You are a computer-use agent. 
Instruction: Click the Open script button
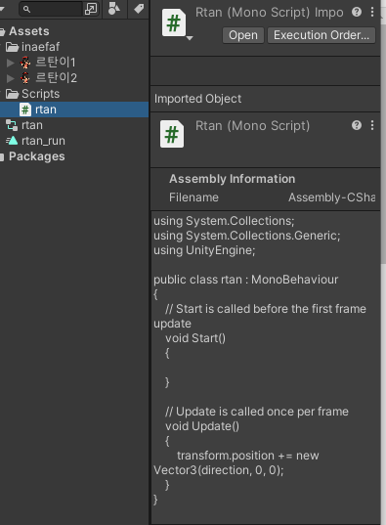pos(243,35)
